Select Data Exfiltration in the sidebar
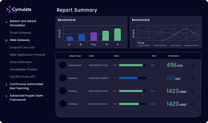Viewport: 208px width, 123px height. (x=21, y=62)
